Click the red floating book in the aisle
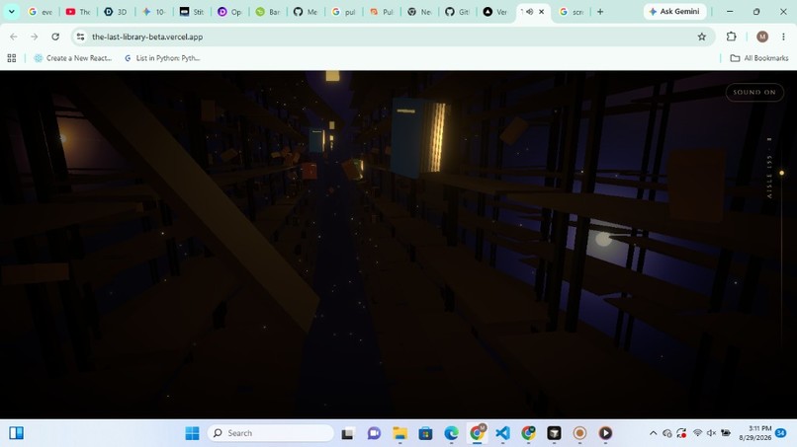 (x=309, y=171)
